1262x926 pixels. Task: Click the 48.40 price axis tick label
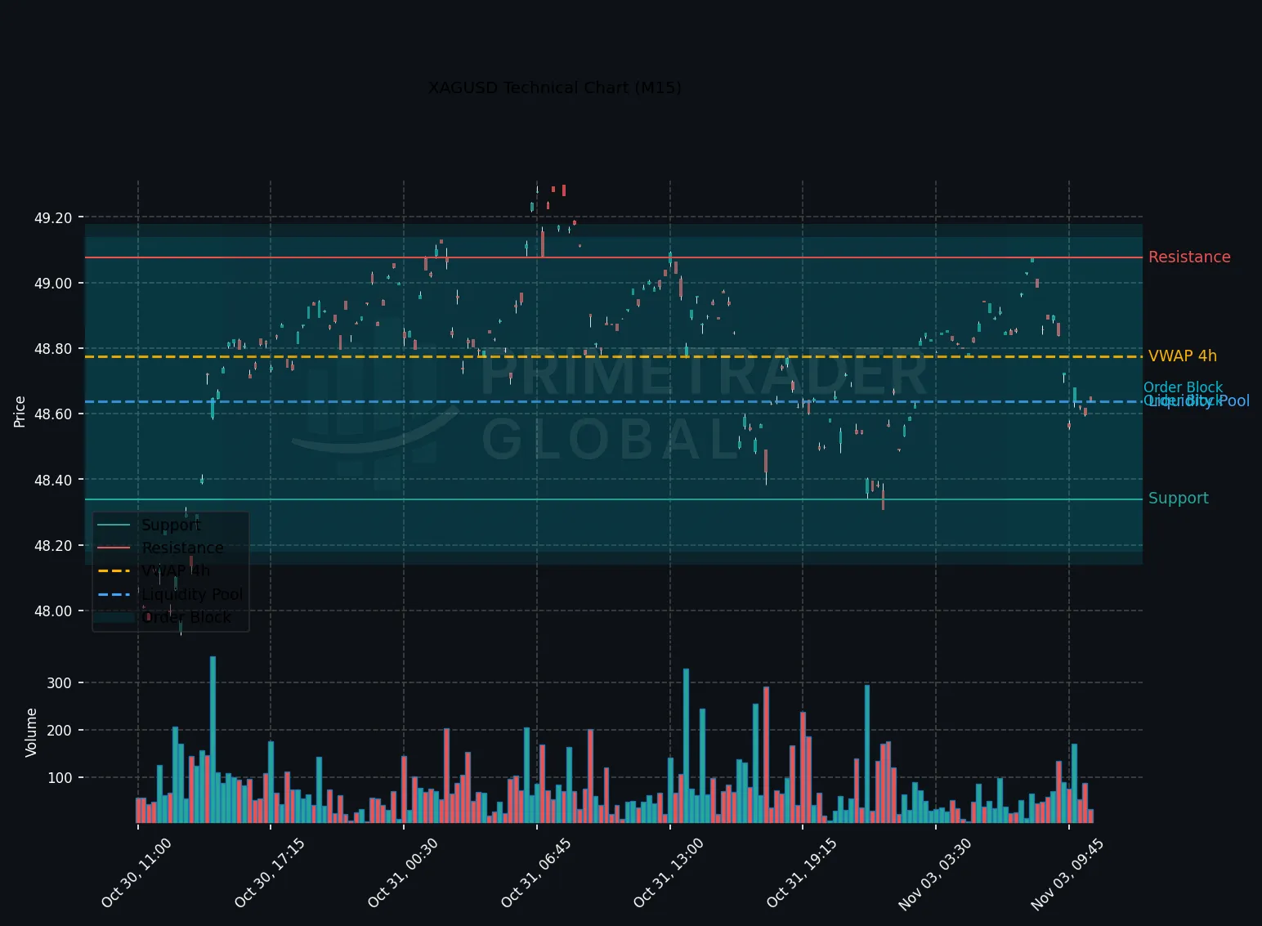[x=53, y=481]
